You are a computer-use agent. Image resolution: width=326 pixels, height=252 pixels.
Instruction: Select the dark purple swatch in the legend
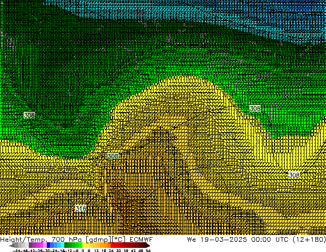pyautogui.click(x=30, y=245)
